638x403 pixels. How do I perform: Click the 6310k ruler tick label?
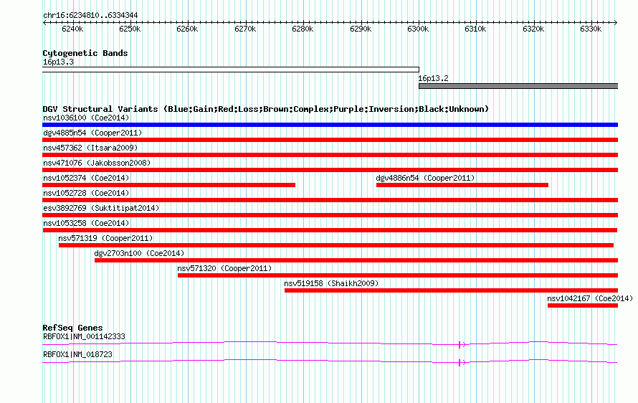[475, 29]
